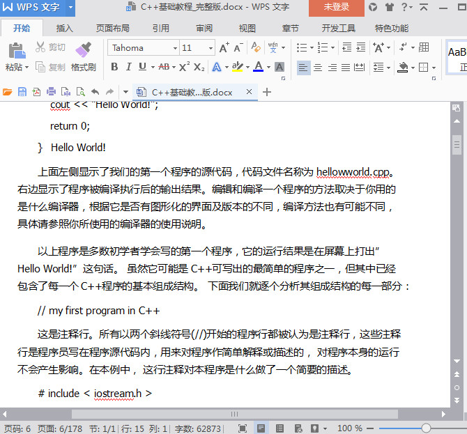
Task: Open the Tahoma font name dropdown
Action: pyautogui.click(x=175, y=48)
